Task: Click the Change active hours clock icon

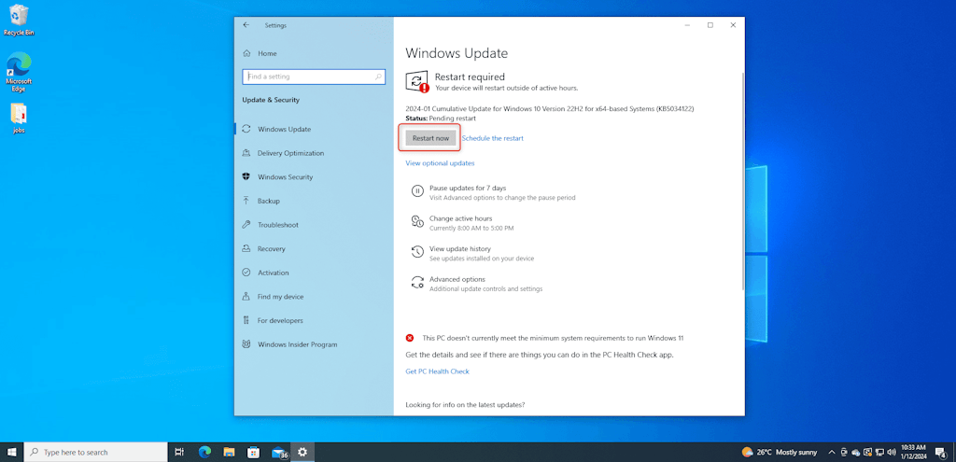Action: pyautogui.click(x=417, y=221)
